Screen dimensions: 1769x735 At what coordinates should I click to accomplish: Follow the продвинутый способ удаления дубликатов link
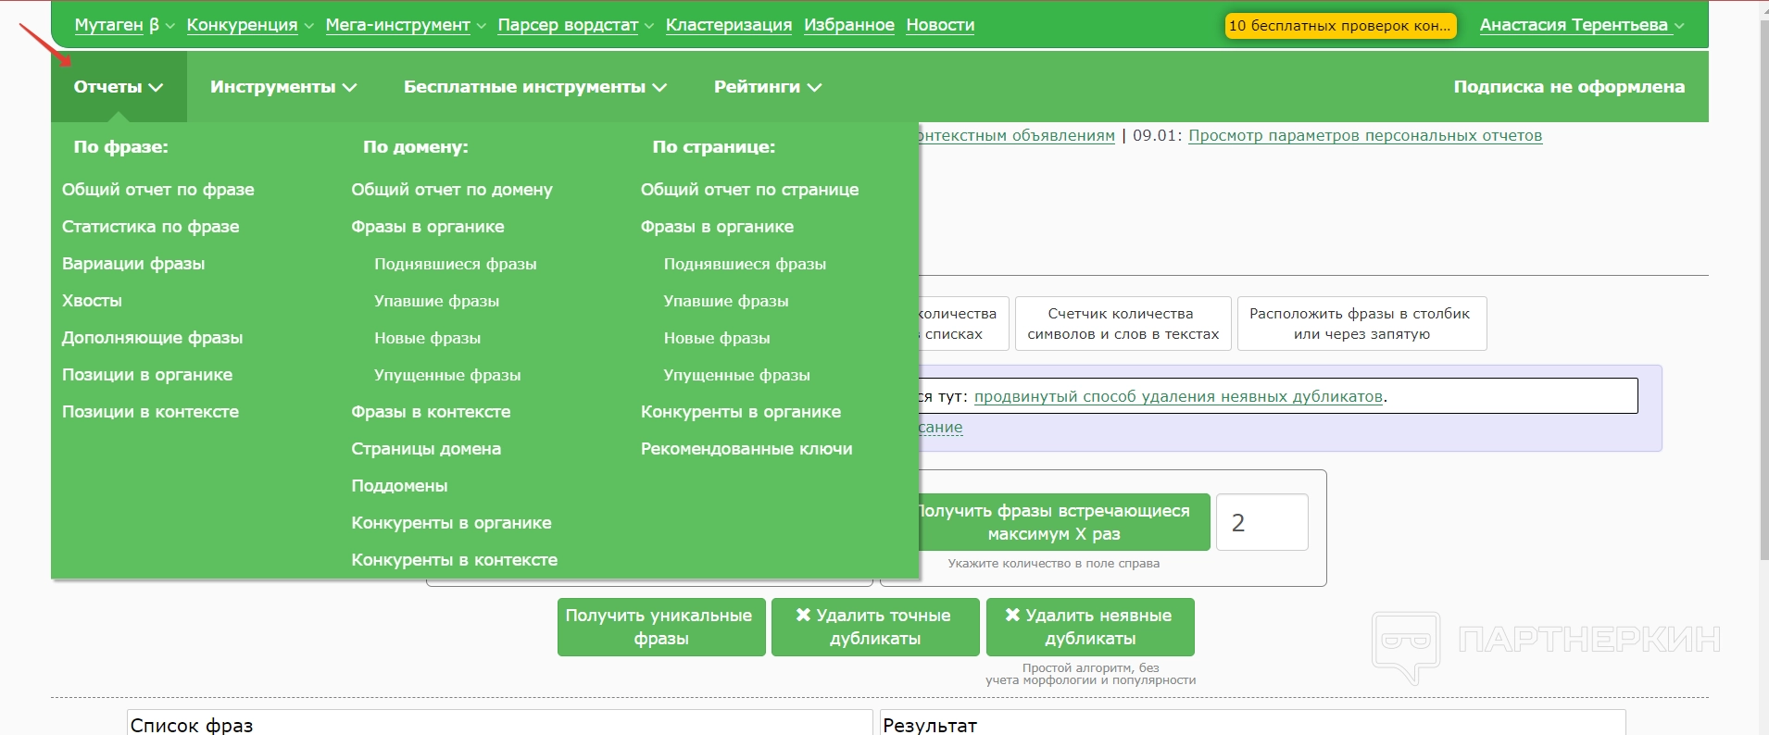(x=1178, y=397)
